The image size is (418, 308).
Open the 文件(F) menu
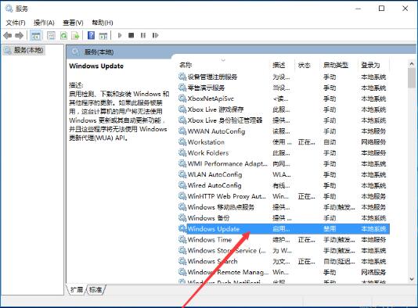coord(16,23)
